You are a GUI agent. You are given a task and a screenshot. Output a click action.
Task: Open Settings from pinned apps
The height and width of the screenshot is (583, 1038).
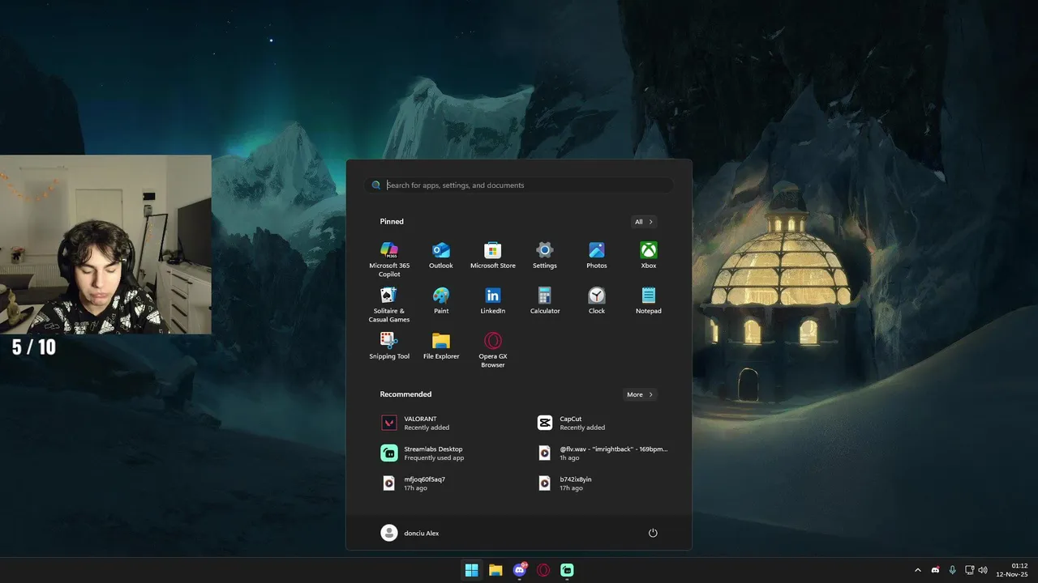(545, 255)
